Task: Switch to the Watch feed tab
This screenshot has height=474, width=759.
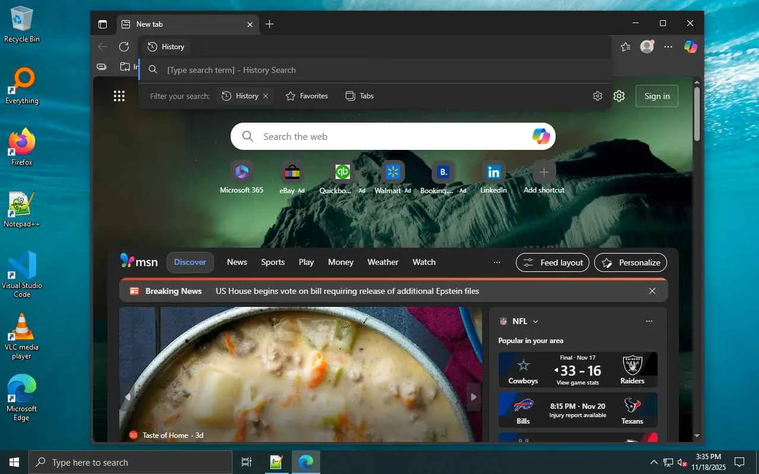Action: point(424,262)
